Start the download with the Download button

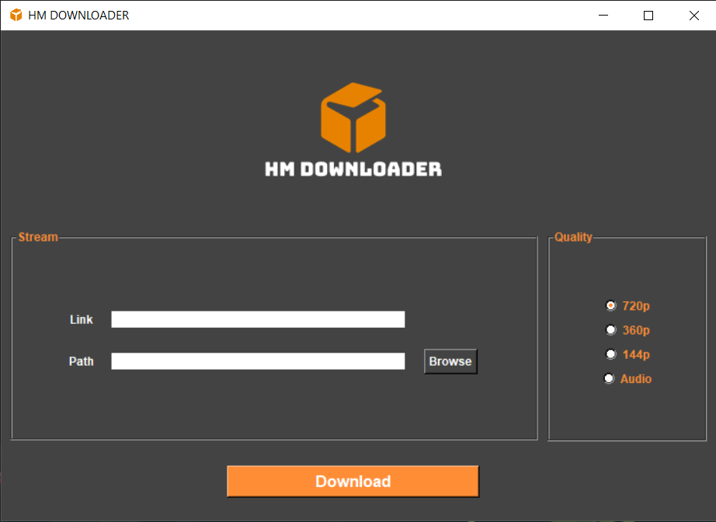[353, 482]
